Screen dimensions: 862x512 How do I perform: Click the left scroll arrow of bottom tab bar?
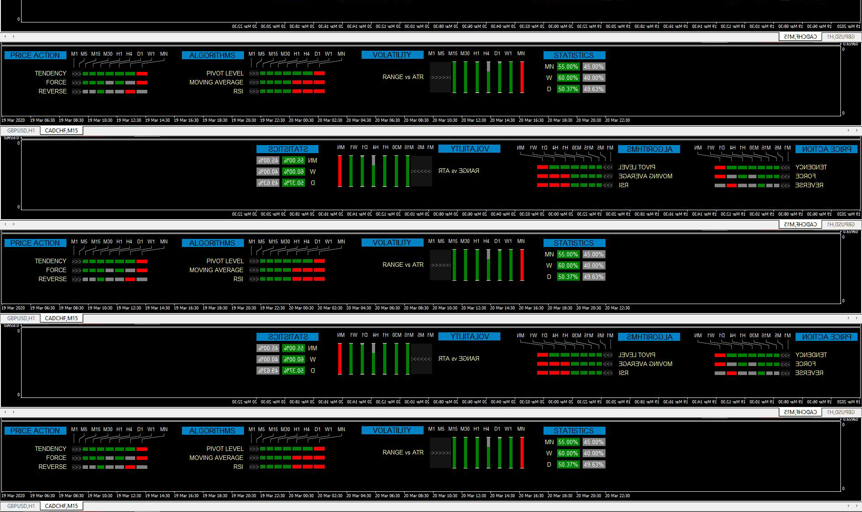point(848,506)
